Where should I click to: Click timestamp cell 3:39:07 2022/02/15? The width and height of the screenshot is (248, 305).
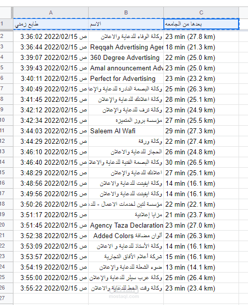click(51, 57)
